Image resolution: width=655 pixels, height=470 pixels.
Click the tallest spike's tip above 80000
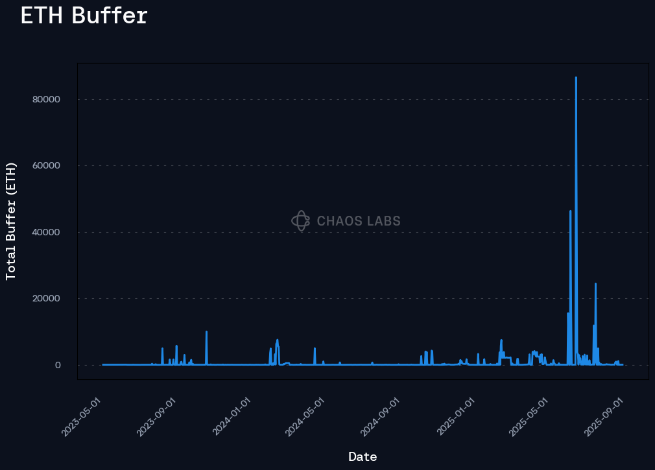coord(576,78)
